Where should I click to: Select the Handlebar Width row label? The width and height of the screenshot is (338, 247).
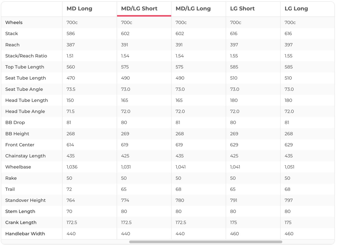click(x=25, y=234)
